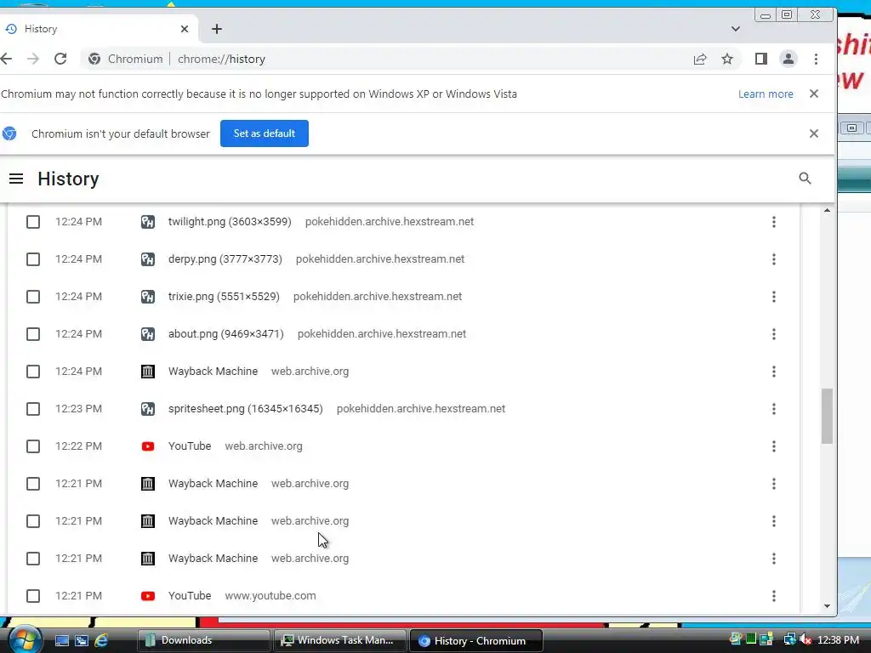
Task: Click the YouTube favicon of www.youtube.com entry
Action: 148,596
